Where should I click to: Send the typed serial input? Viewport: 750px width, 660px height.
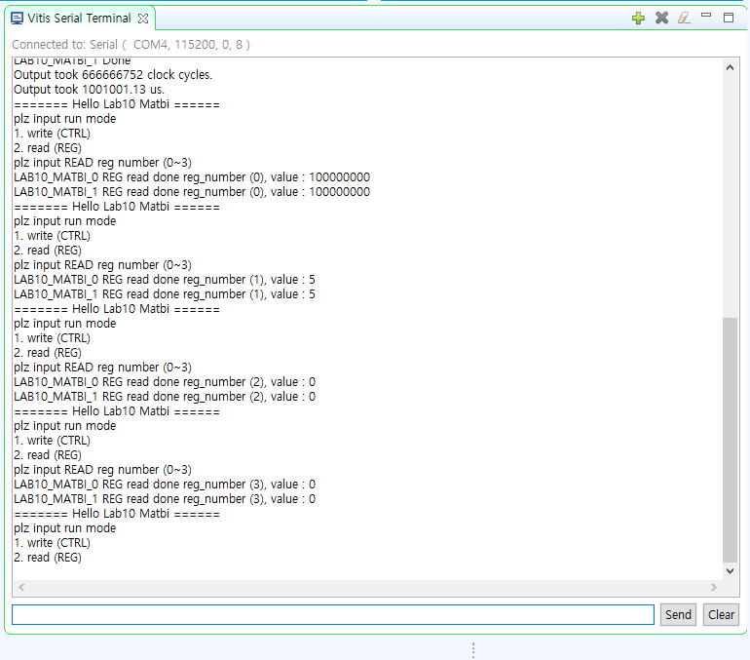[x=678, y=614]
